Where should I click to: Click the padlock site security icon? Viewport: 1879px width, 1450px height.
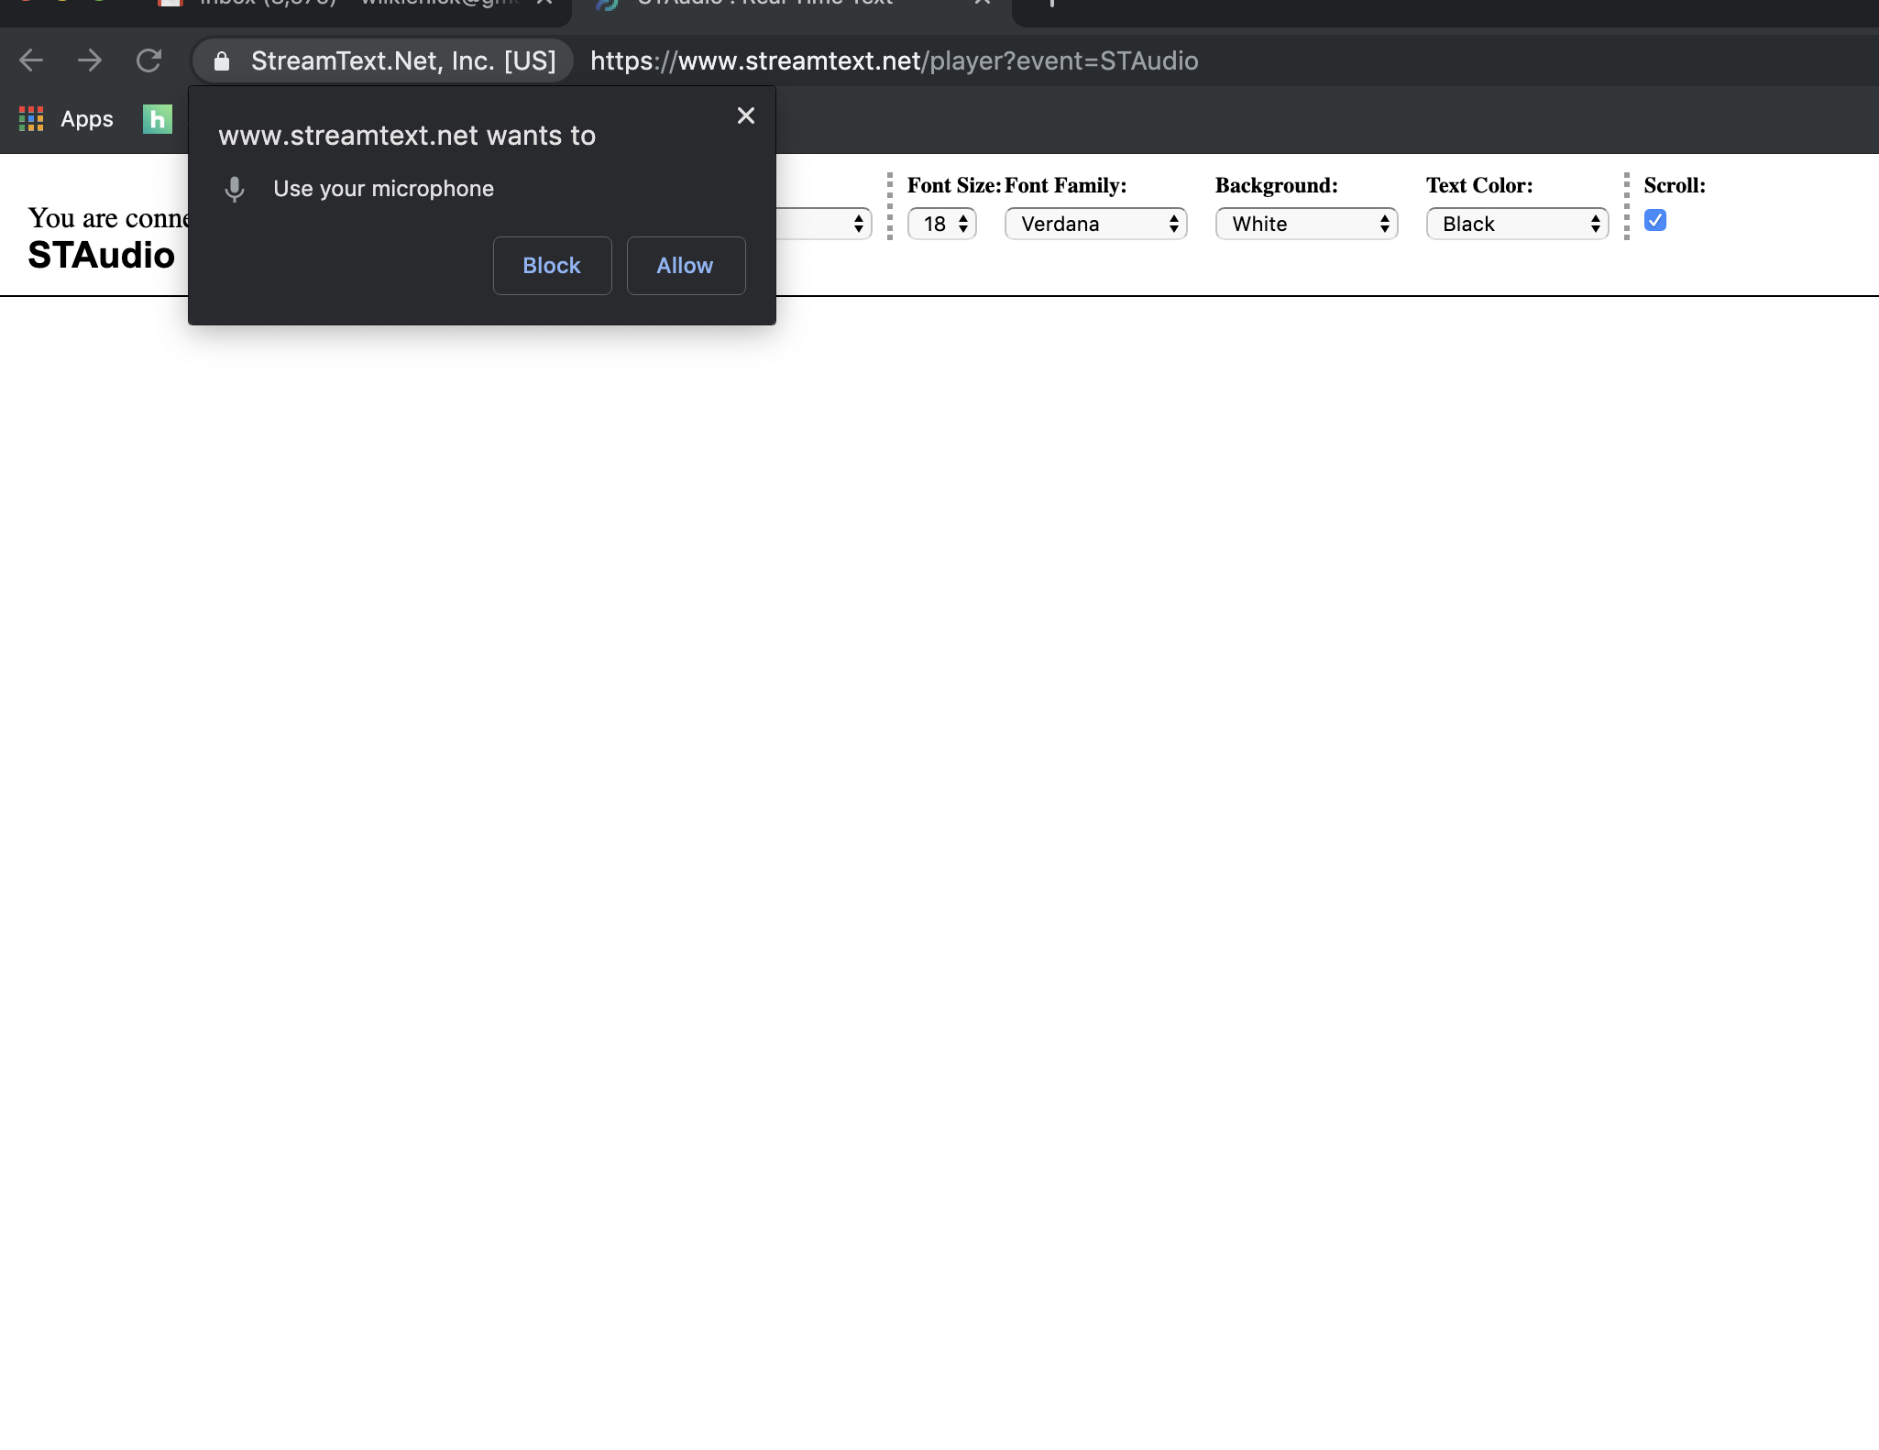[x=221, y=60]
